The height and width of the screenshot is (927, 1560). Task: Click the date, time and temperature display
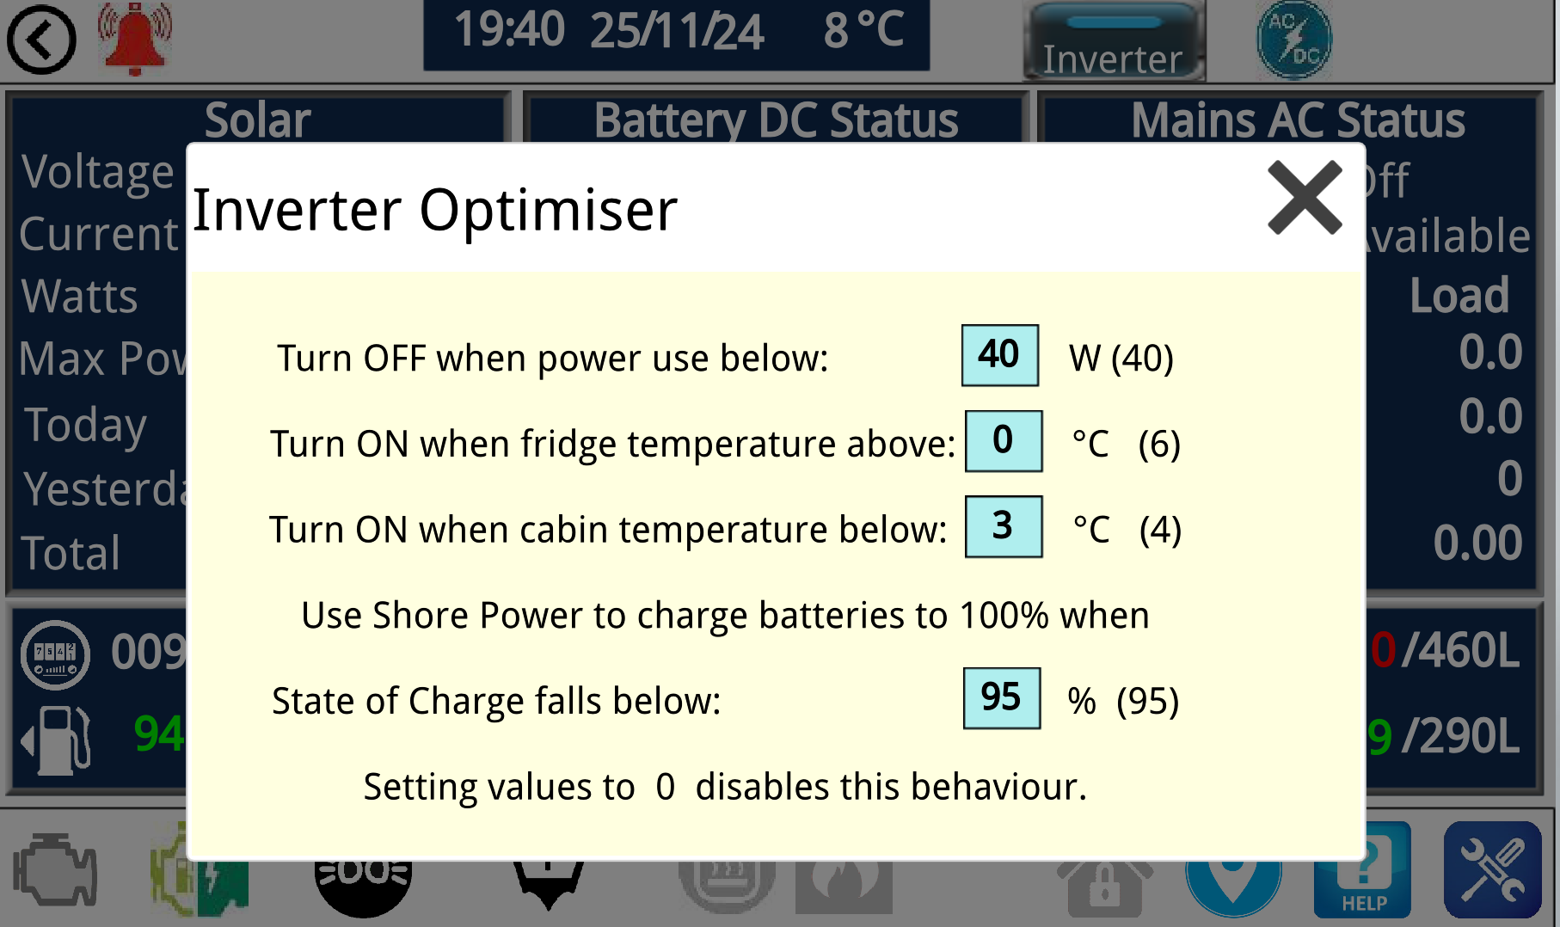(676, 33)
